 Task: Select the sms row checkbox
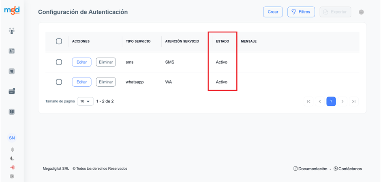click(59, 62)
